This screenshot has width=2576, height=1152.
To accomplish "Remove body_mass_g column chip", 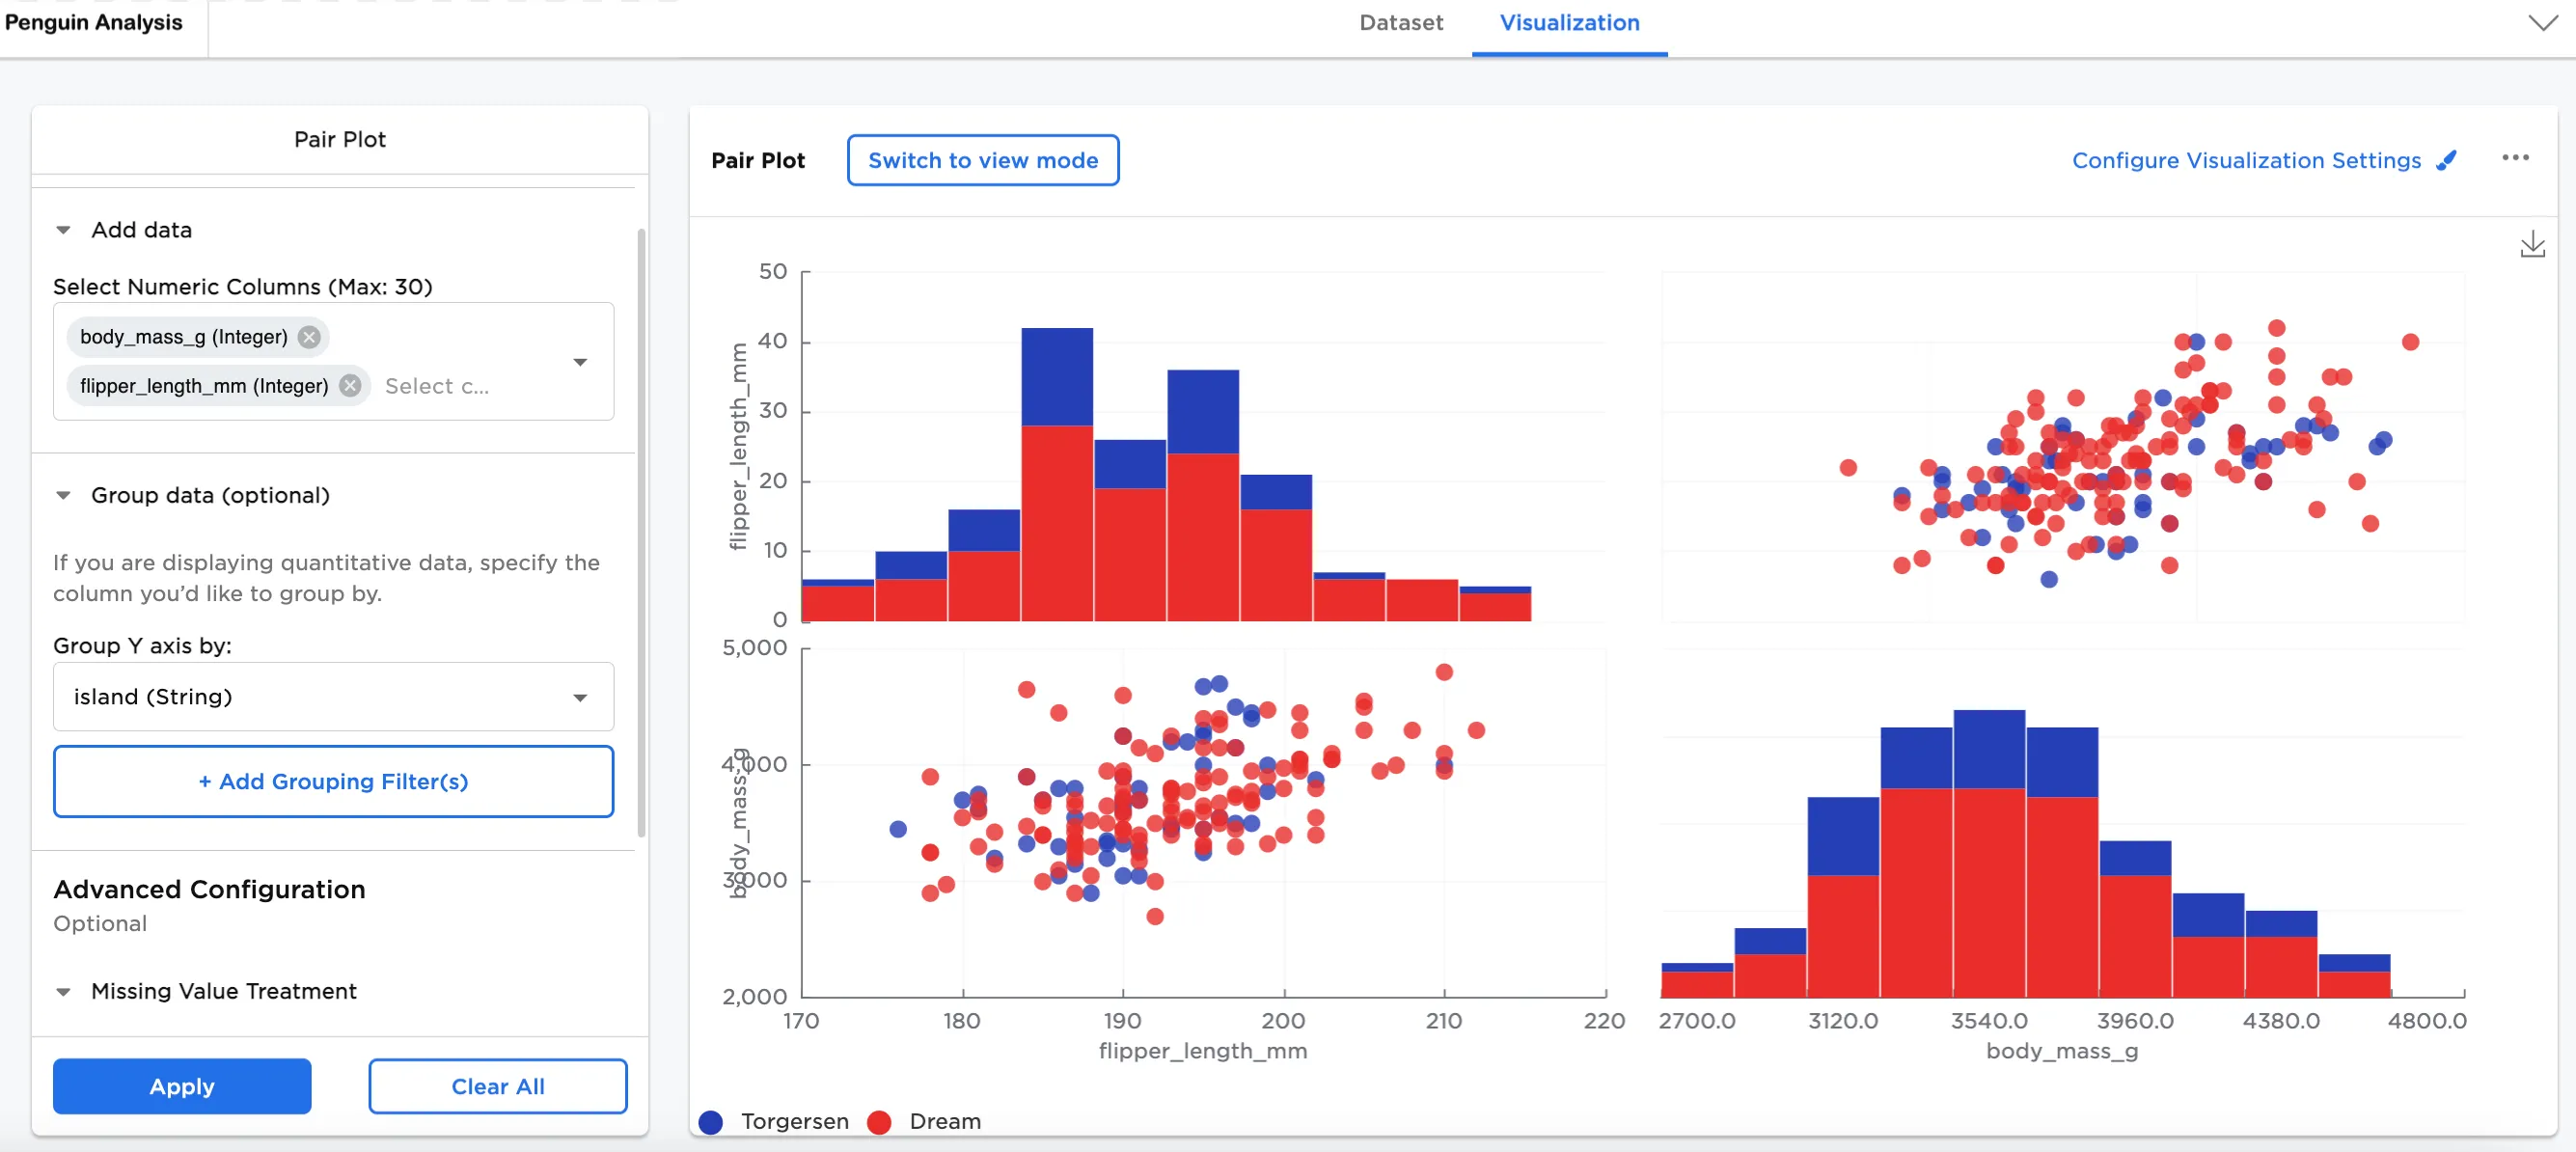I will [309, 337].
